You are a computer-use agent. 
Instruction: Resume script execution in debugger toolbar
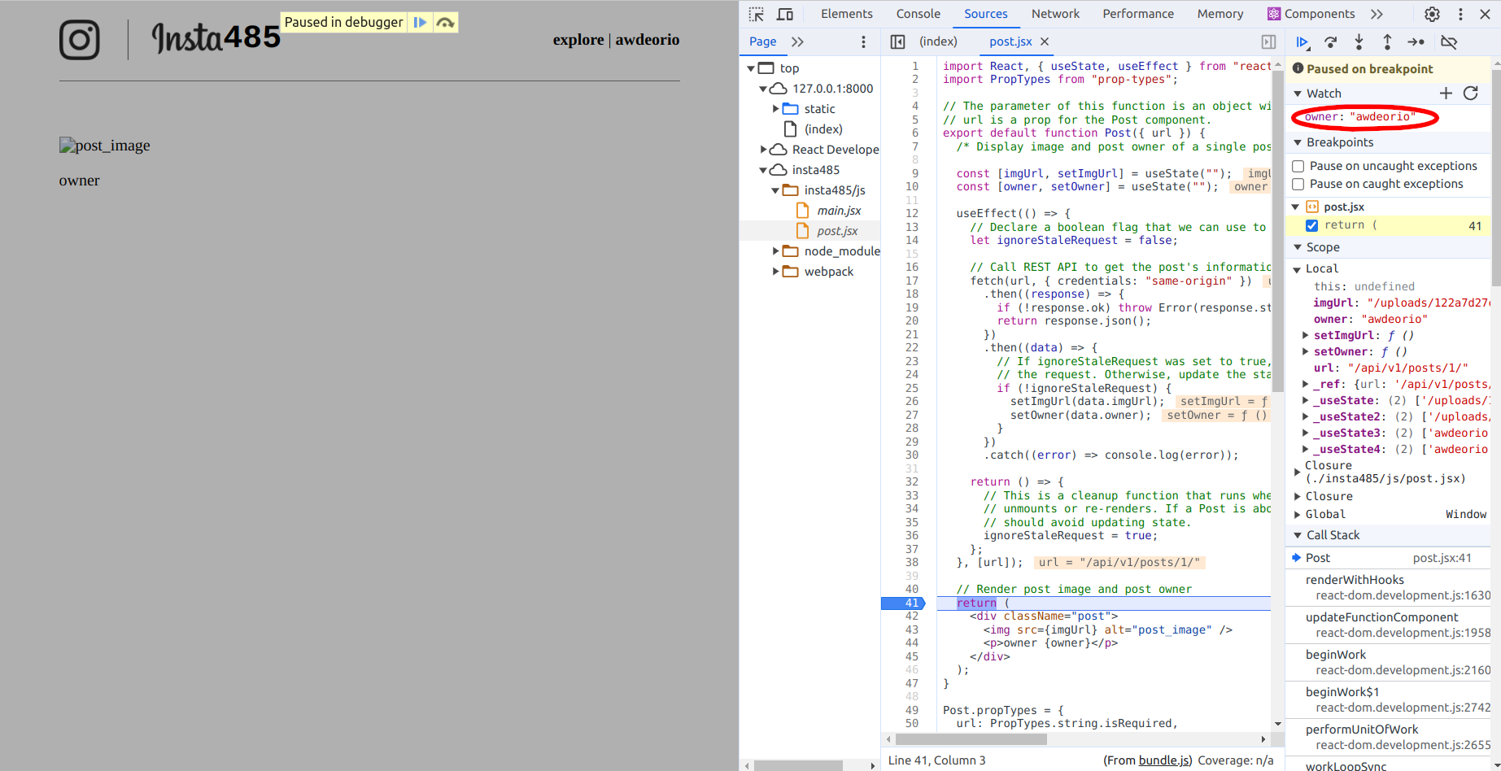pos(1302,41)
